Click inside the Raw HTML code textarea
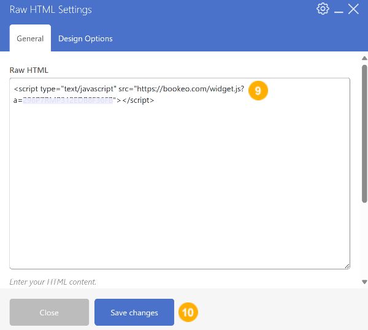The width and height of the screenshot is (368, 330). pyautogui.click(x=180, y=173)
